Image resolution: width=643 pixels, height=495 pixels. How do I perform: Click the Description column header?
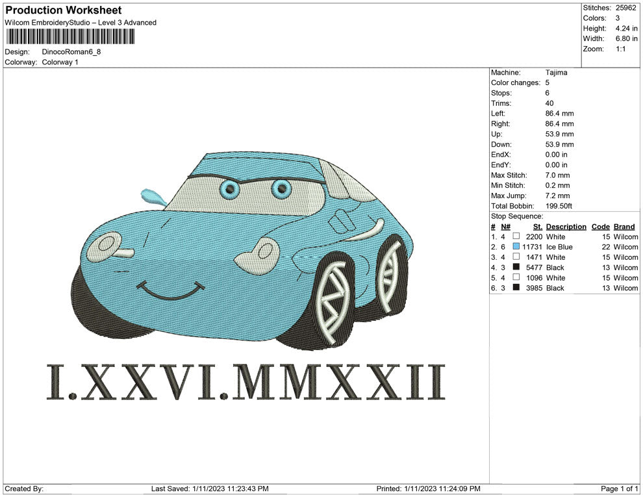click(566, 227)
